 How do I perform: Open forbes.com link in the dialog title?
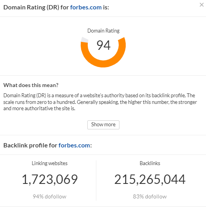pyautogui.click(x=86, y=7)
